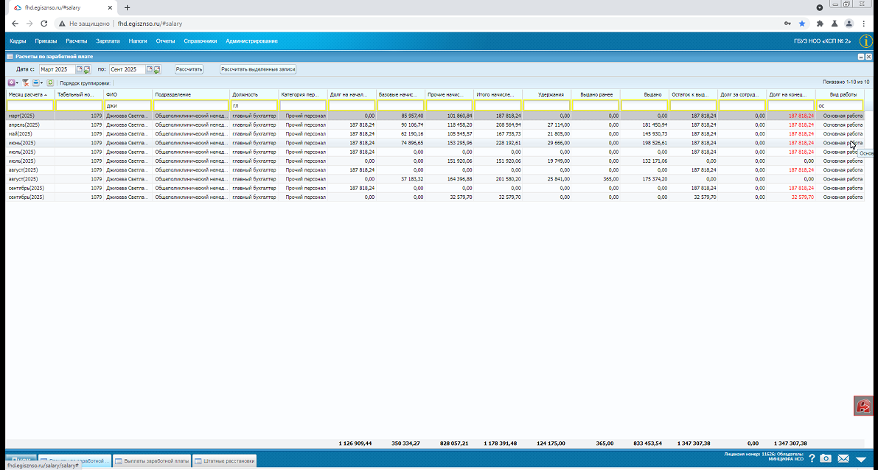Click the по field showing Сент 2025
The height and width of the screenshot is (470, 878).
click(127, 69)
